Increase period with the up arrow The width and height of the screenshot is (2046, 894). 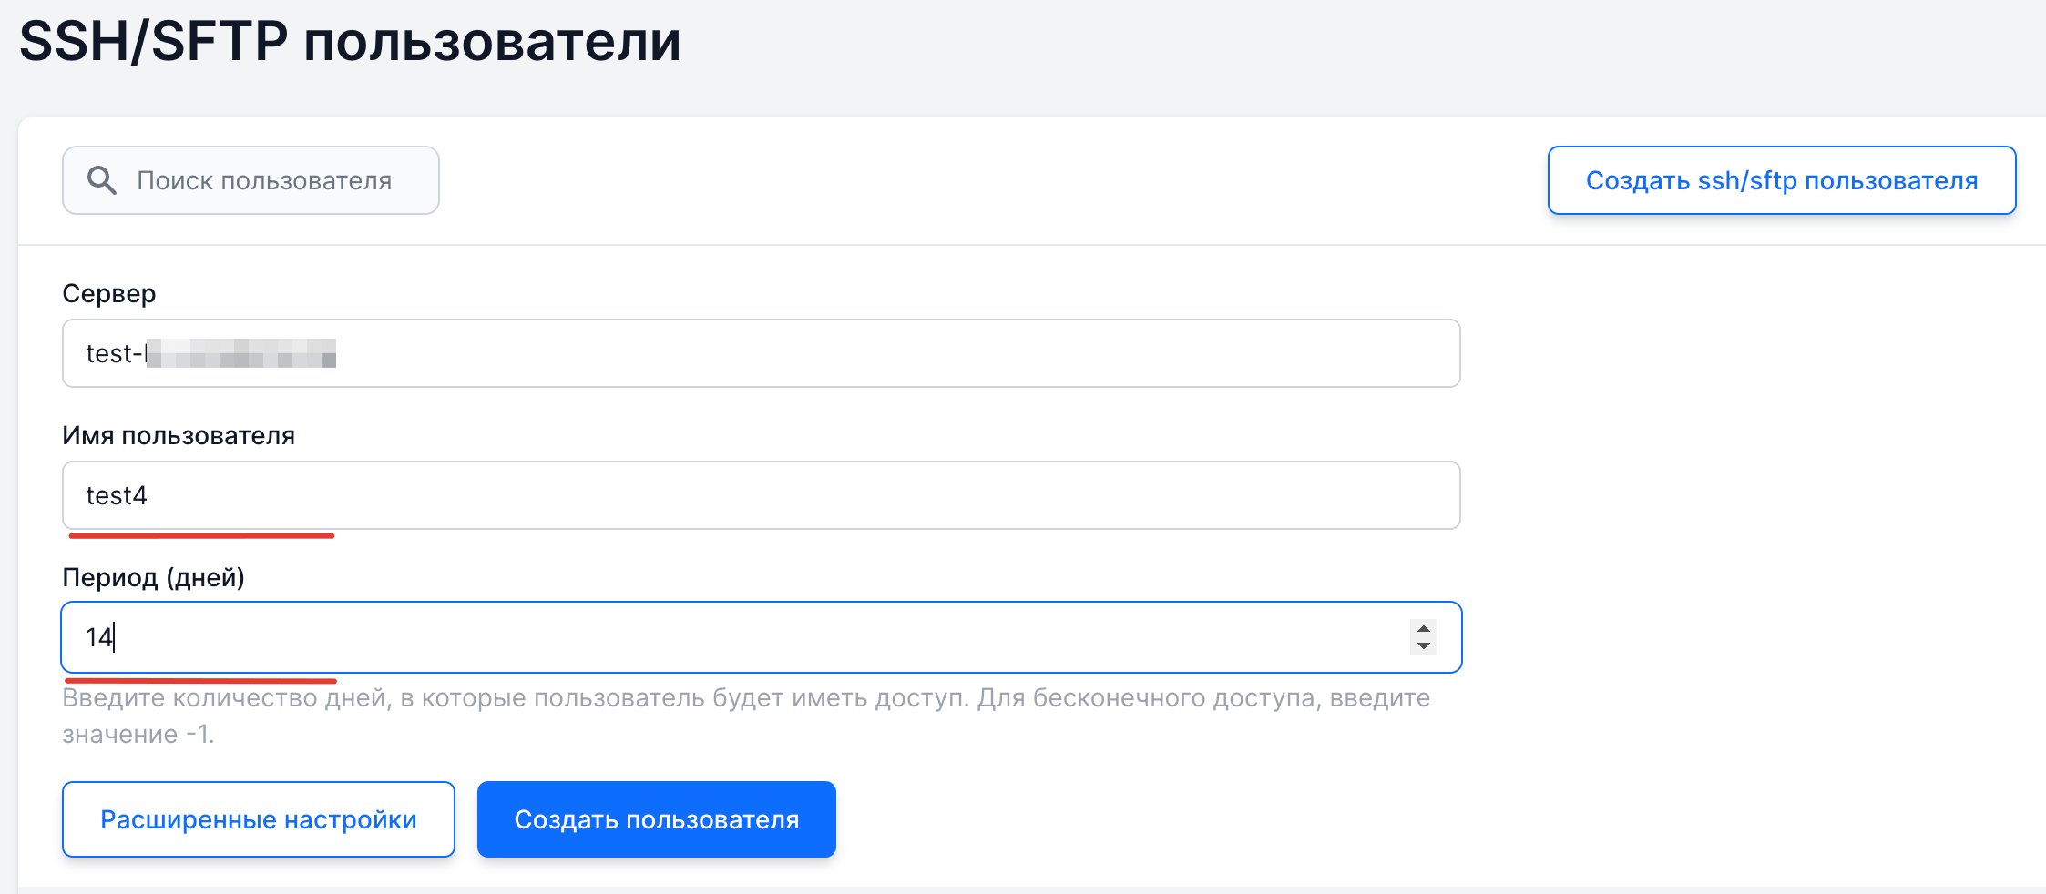pos(1424,628)
